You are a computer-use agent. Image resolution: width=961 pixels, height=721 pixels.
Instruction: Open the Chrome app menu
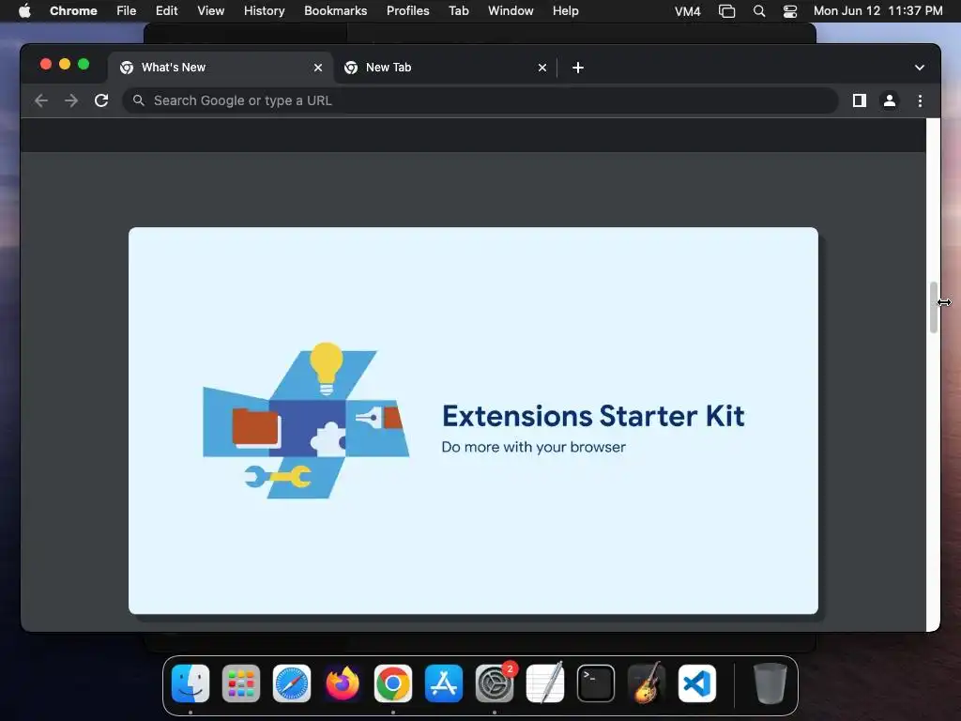pos(73,10)
